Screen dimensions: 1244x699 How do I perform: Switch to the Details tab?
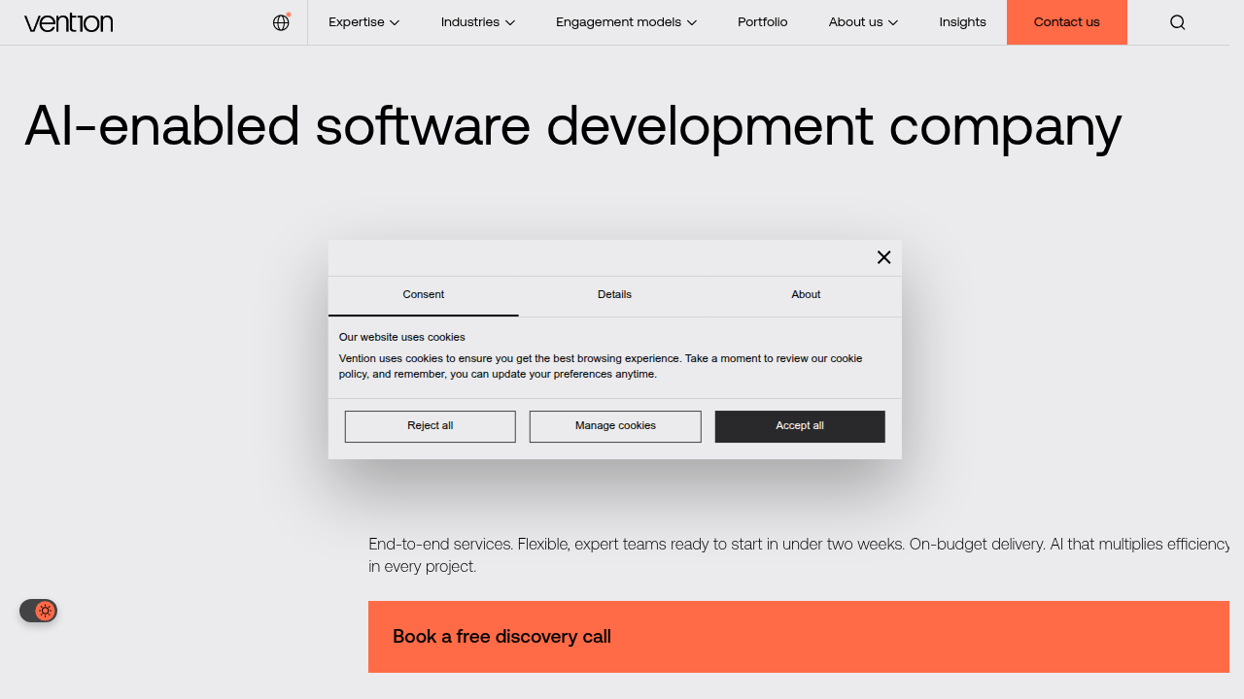pos(614,295)
